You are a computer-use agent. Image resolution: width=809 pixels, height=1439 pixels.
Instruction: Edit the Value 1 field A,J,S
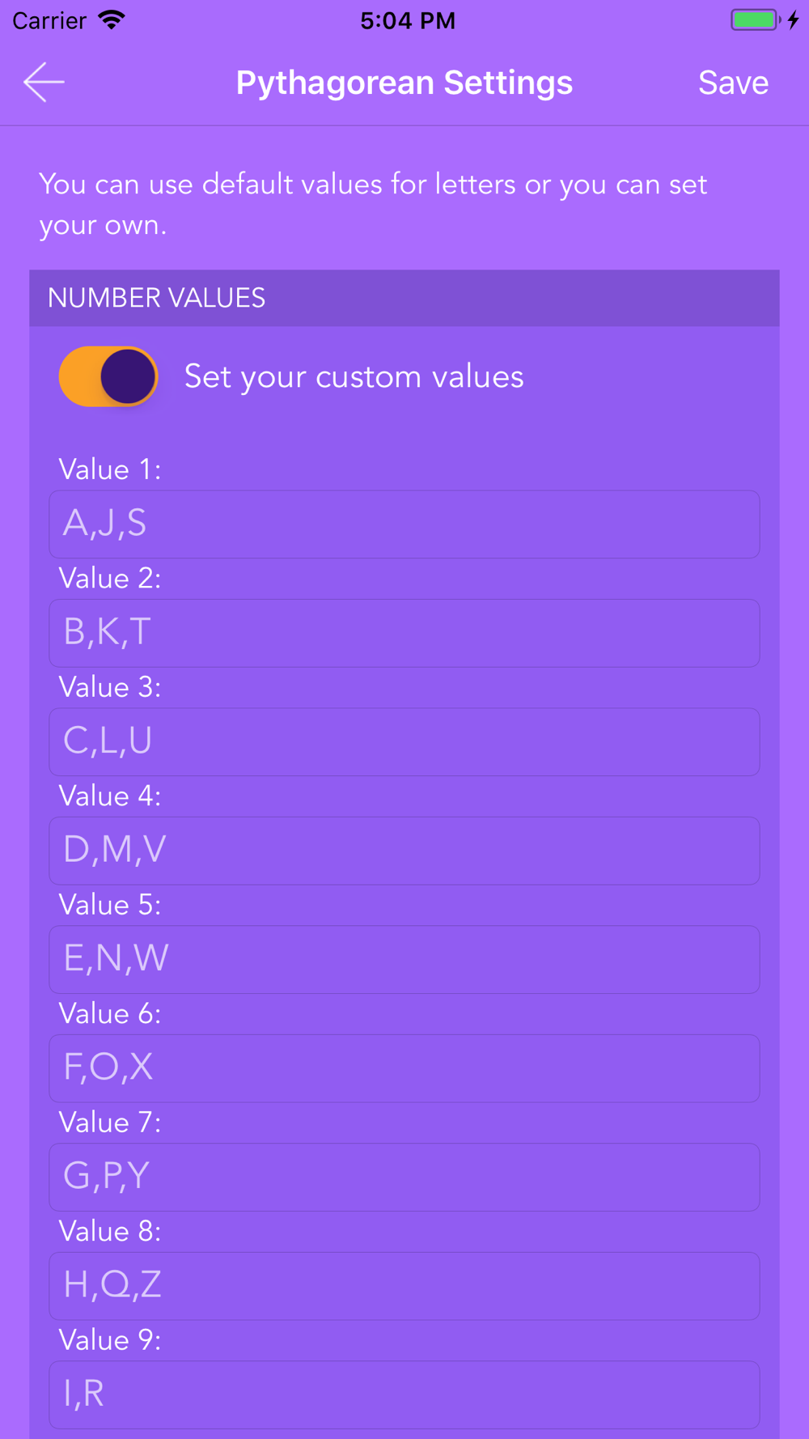coord(404,524)
